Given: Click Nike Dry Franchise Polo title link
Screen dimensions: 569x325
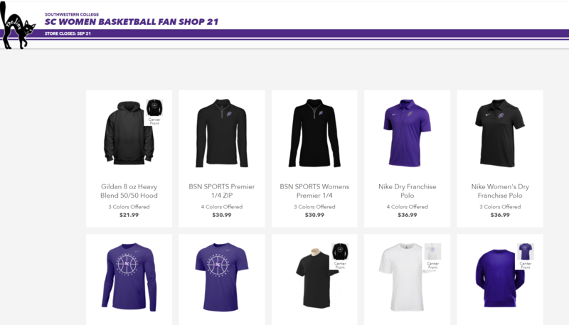Looking at the screenshot, I should pyautogui.click(x=407, y=191).
